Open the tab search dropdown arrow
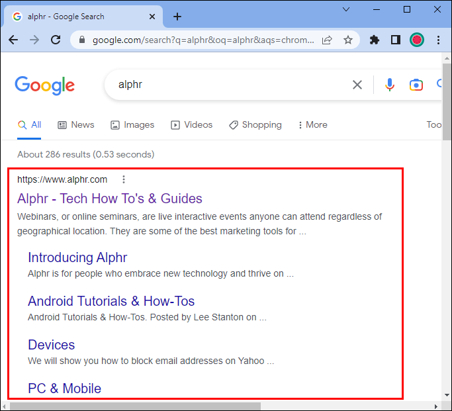452x411 pixels. click(x=346, y=9)
